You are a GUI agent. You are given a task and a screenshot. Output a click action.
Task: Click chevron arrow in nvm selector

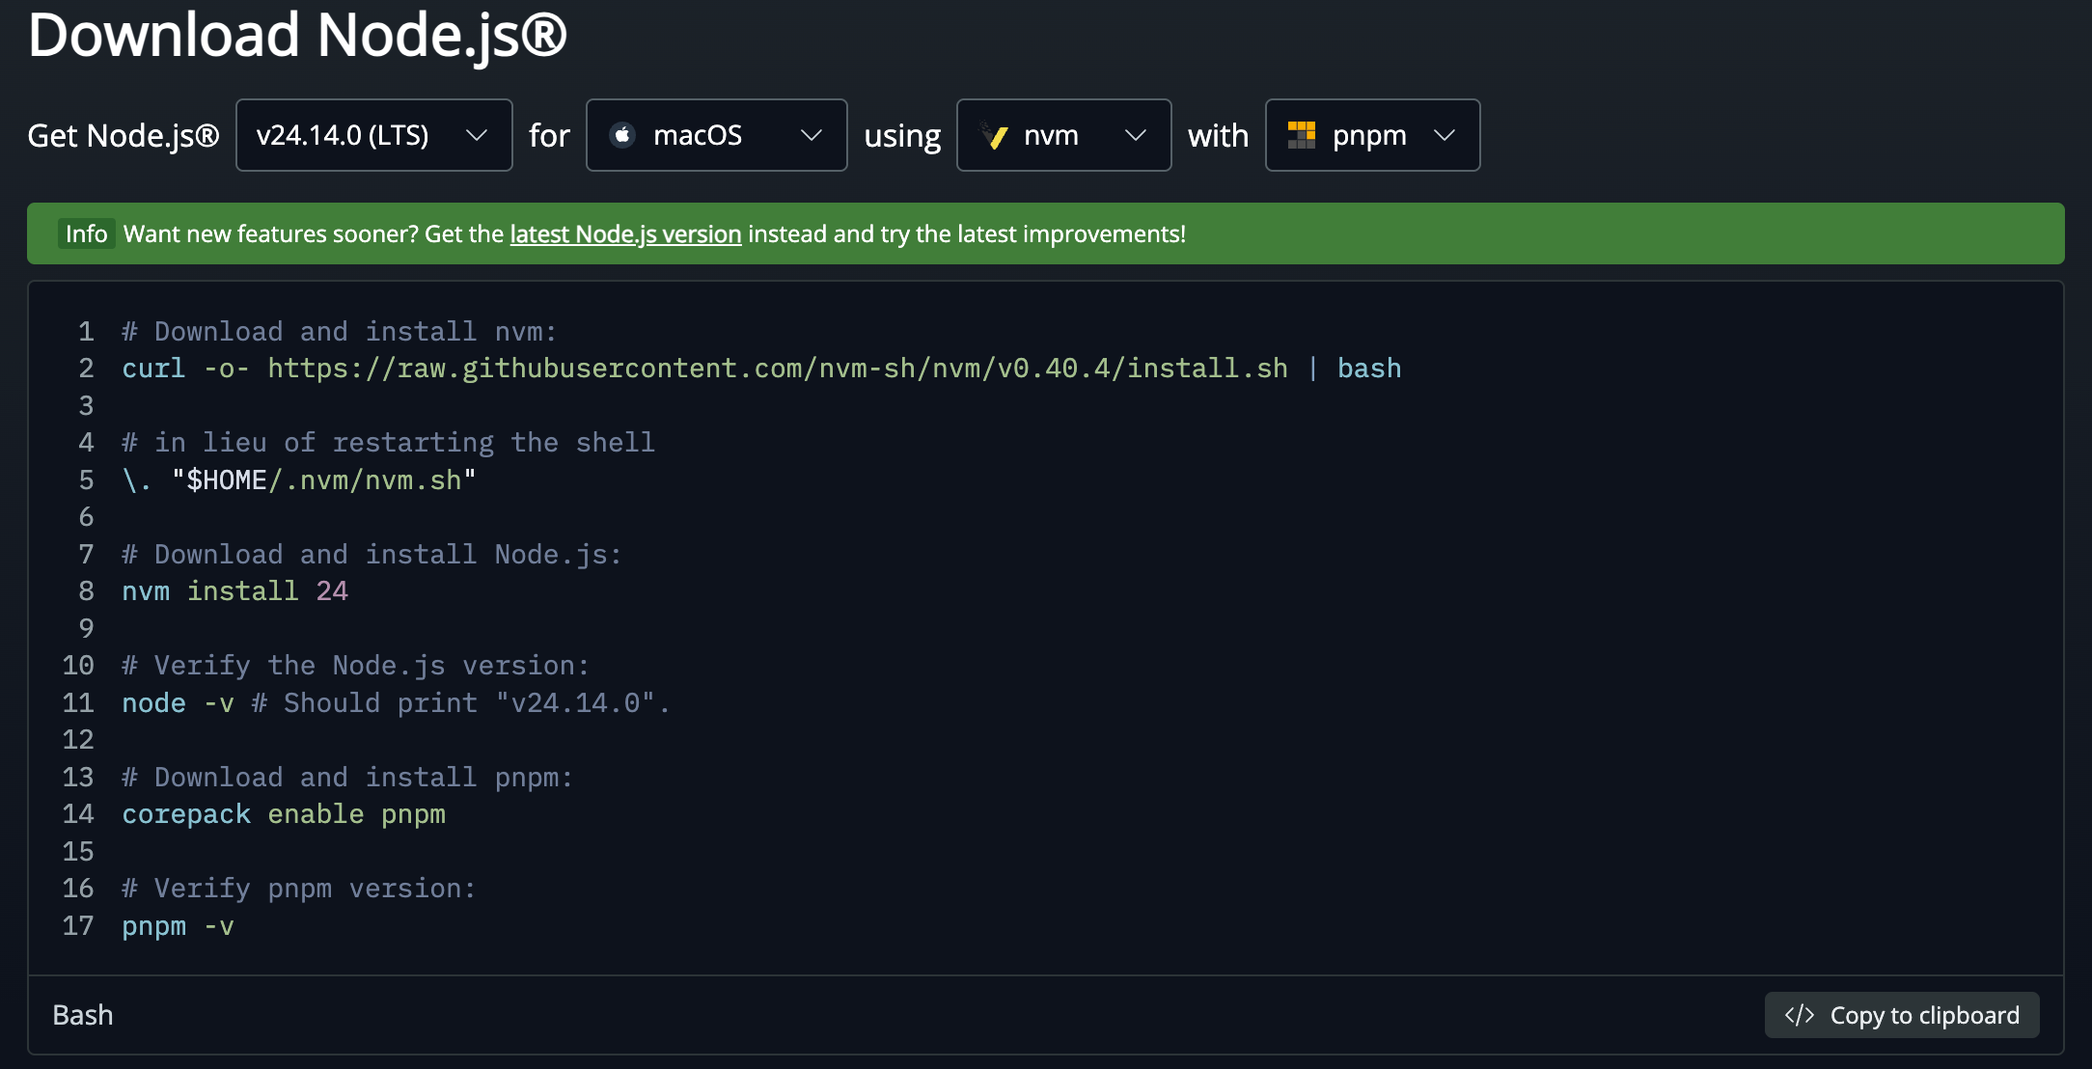pos(1136,135)
